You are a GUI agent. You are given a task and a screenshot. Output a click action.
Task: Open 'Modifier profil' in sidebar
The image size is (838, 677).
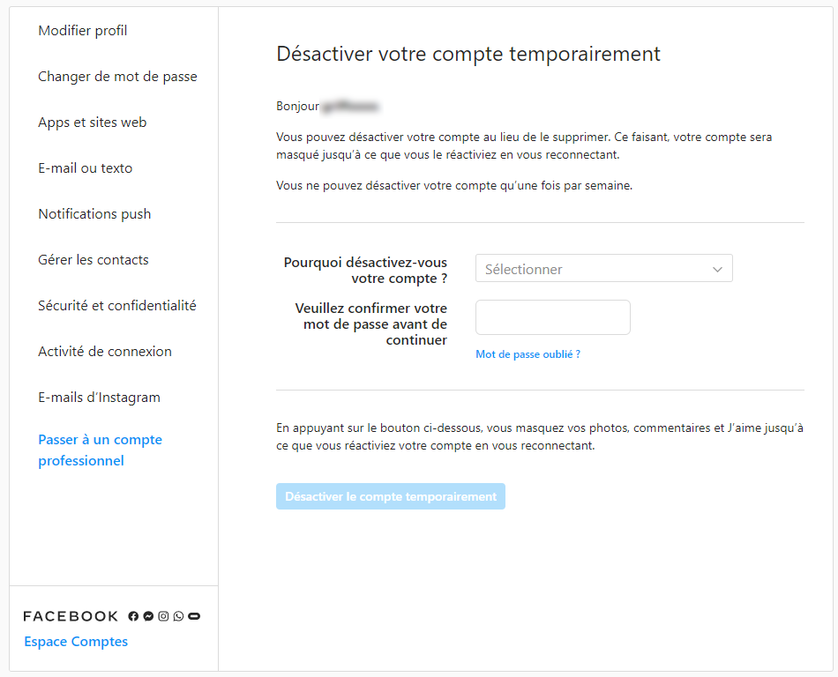click(x=83, y=31)
